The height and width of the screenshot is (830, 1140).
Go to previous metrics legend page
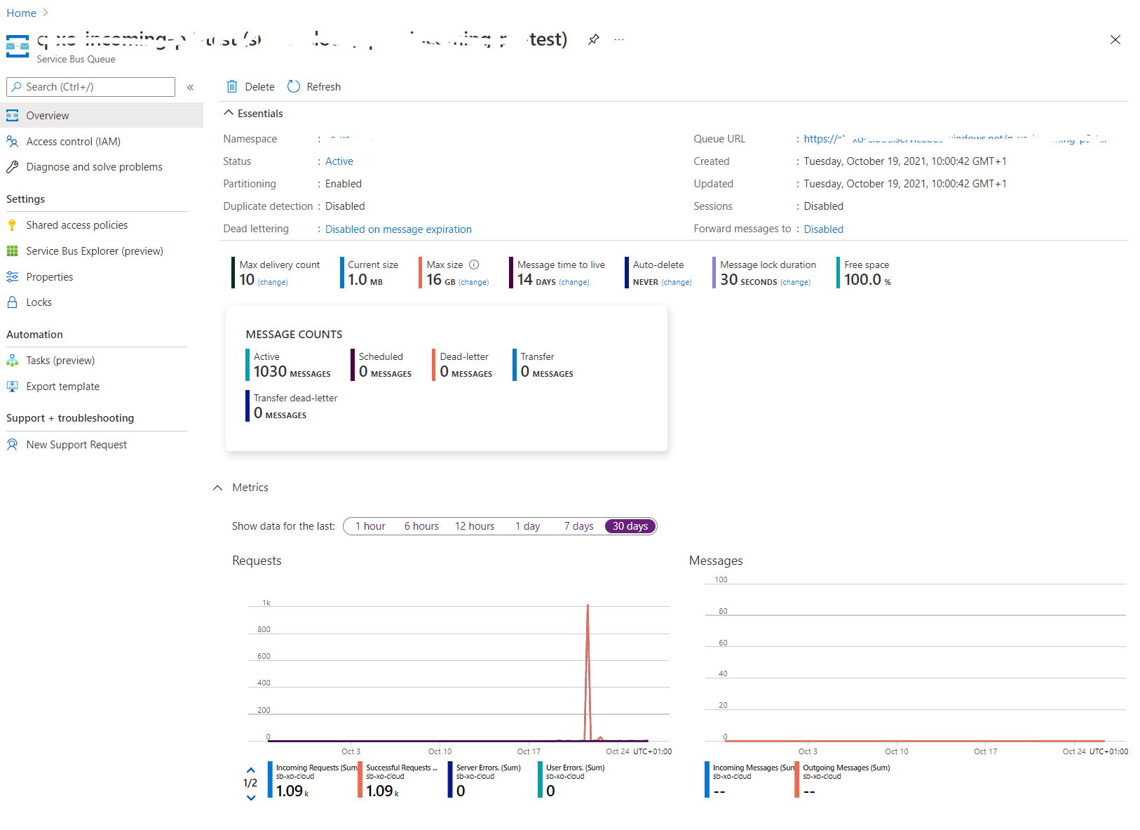pyautogui.click(x=251, y=770)
